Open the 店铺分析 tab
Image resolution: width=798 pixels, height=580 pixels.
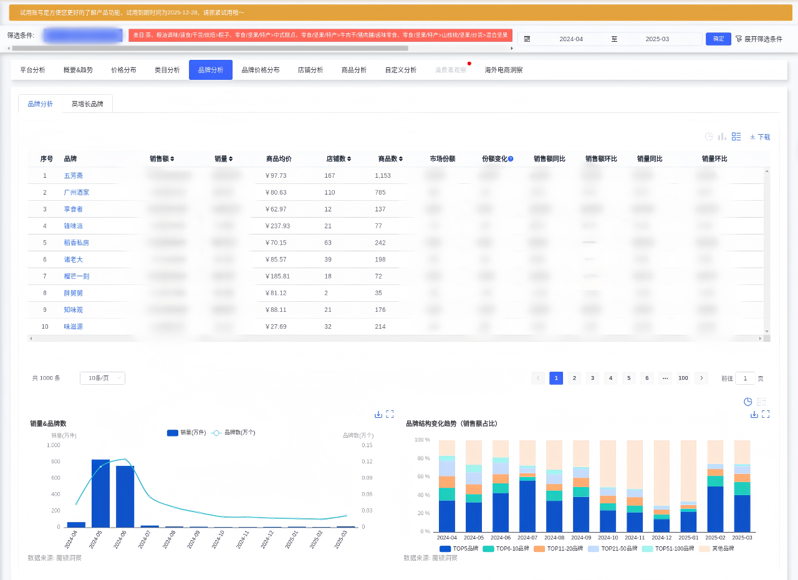[x=310, y=70]
